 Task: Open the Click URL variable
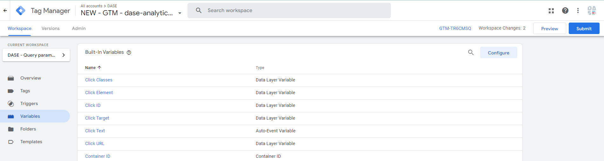tap(95, 143)
